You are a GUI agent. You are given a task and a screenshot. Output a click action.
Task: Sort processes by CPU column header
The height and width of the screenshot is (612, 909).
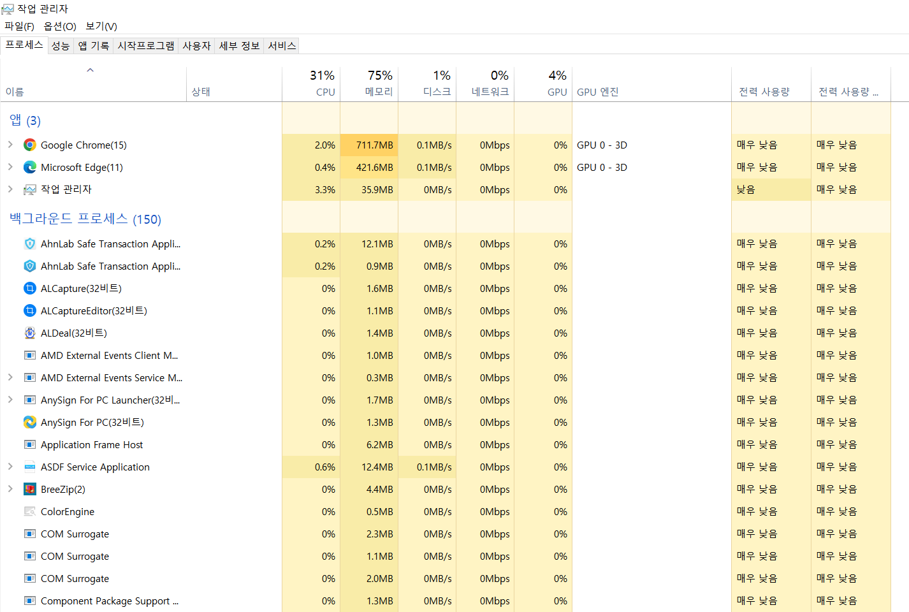coord(311,84)
